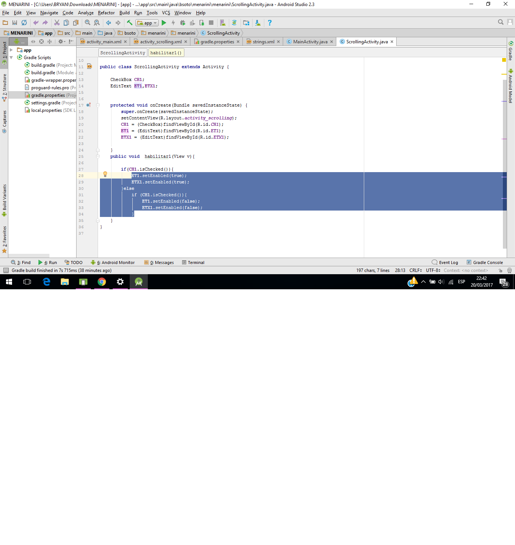
Task: Click the Stop toolbar icon
Action: [211, 23]
